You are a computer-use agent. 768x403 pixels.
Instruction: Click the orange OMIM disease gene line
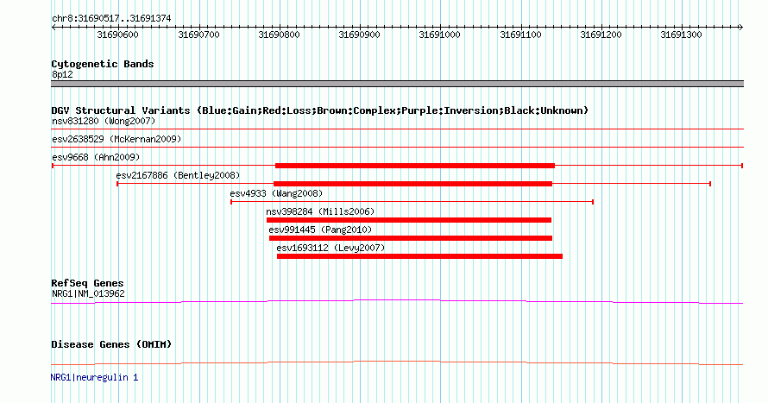[397, 362]
